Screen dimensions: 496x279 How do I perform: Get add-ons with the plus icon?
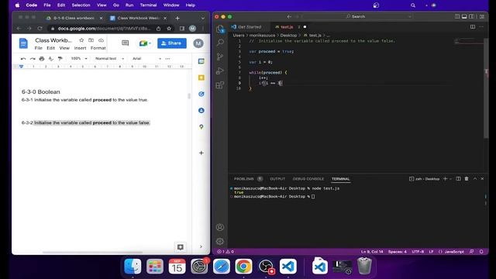pos(201,153)
